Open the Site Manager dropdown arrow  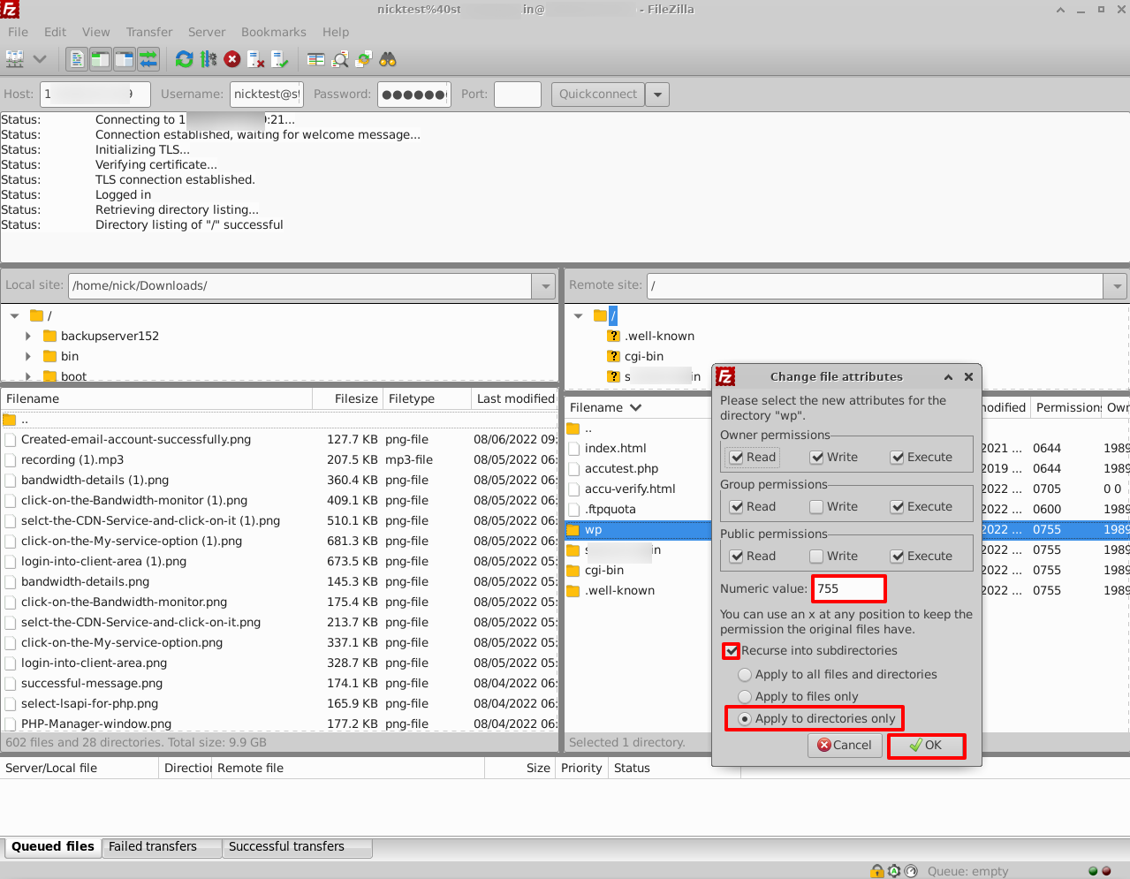40,59
